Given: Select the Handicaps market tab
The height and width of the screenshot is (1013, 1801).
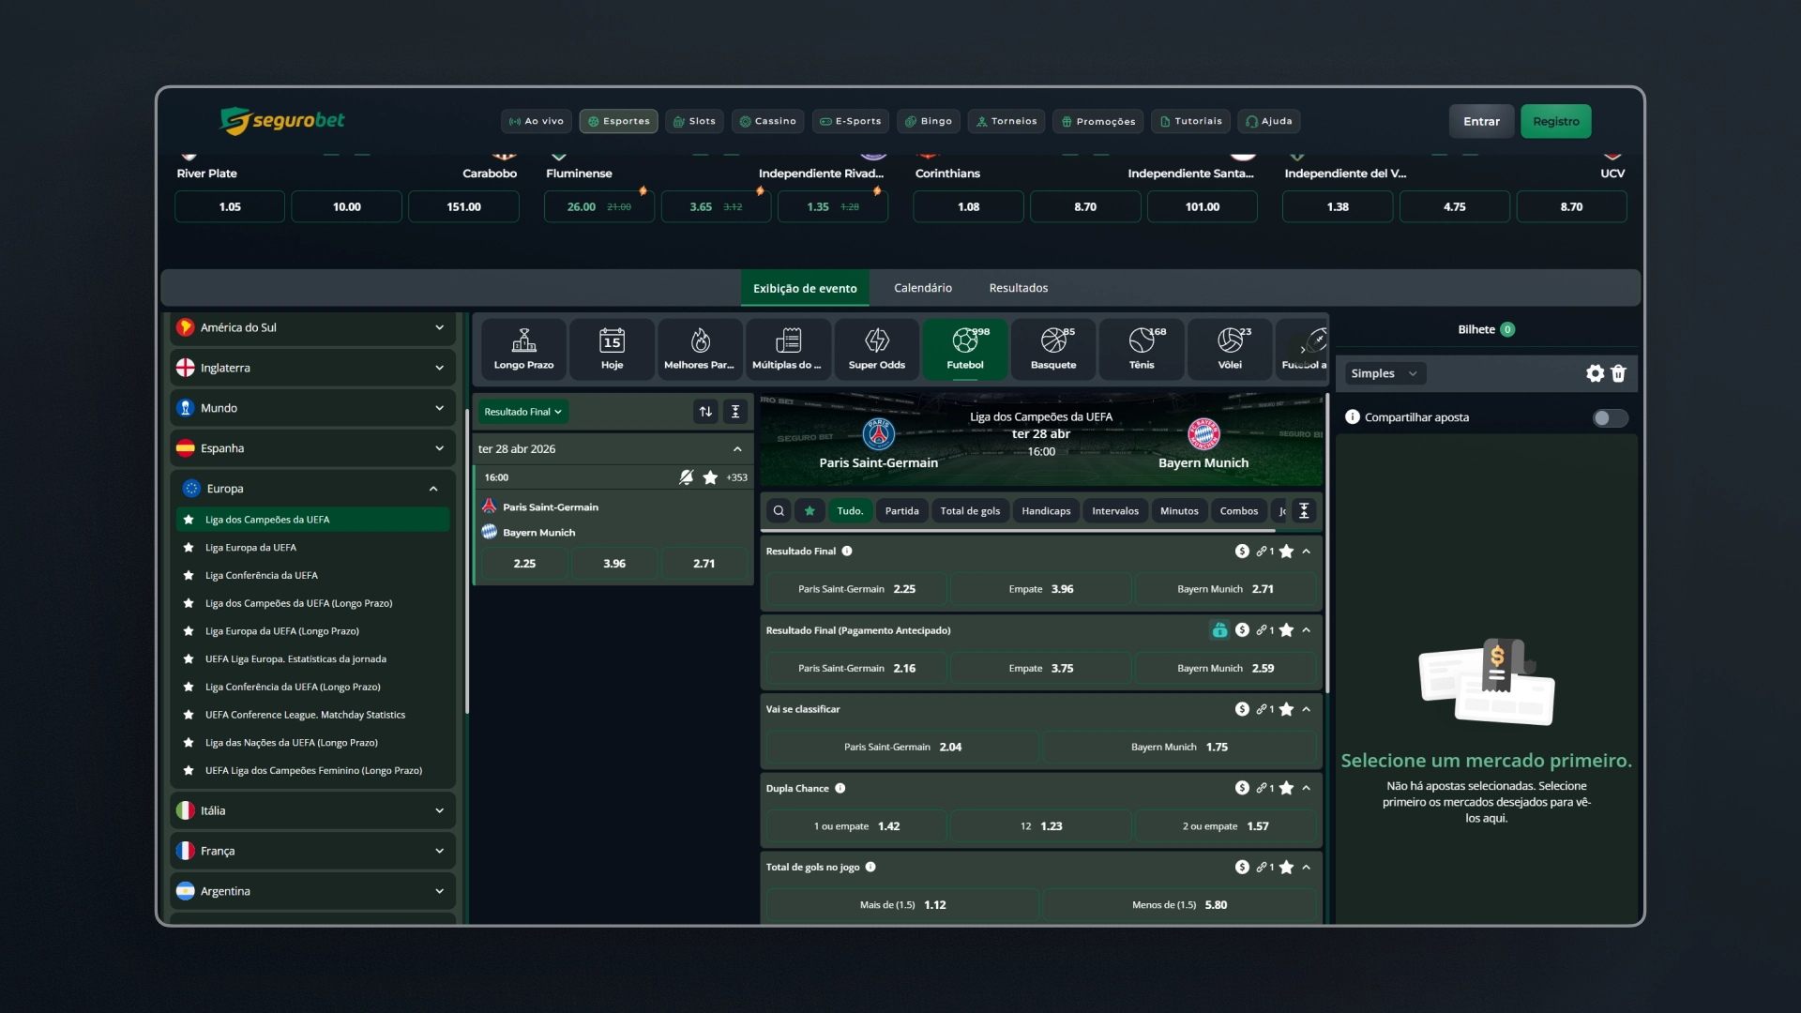Looking at the screenshot, I should (x=1046, y=511).
